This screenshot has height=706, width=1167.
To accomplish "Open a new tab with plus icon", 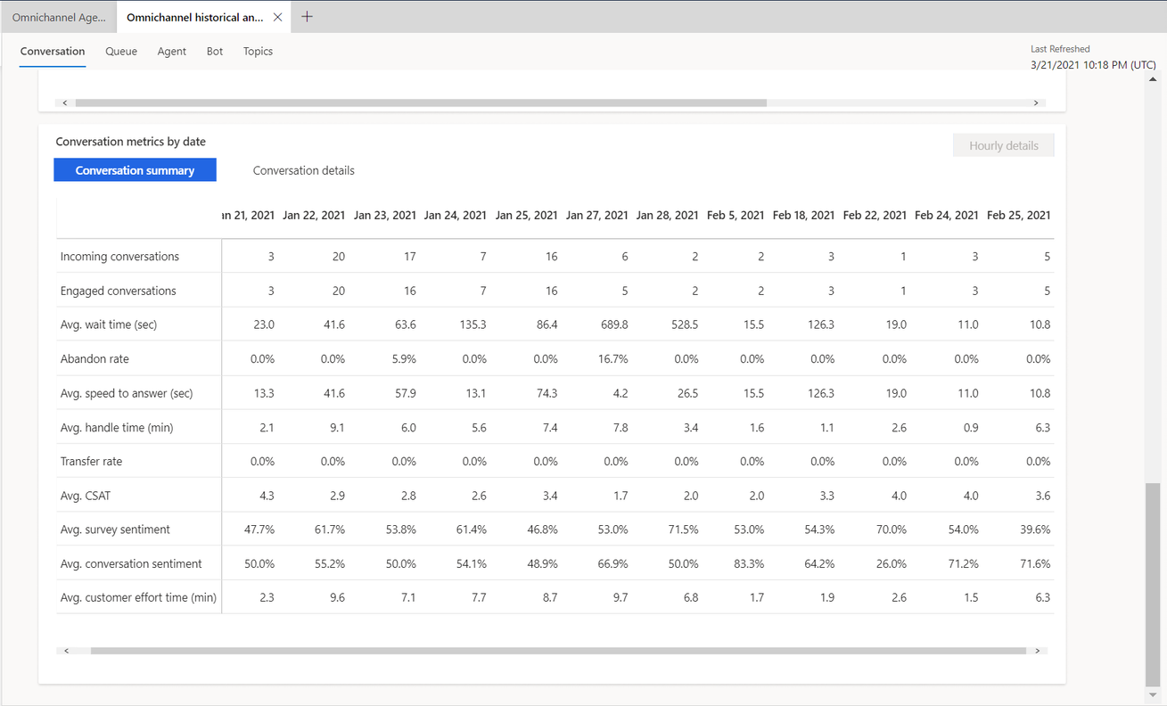I will (x=307, y=17).
